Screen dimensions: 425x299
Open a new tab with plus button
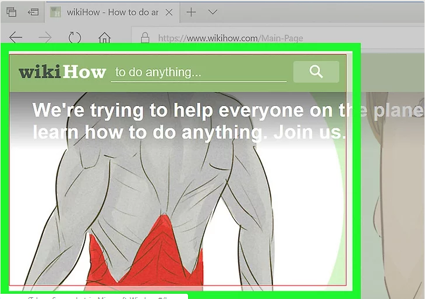[191, 12]
